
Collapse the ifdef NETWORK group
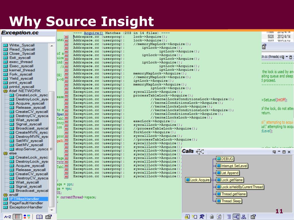pos(5,91)
